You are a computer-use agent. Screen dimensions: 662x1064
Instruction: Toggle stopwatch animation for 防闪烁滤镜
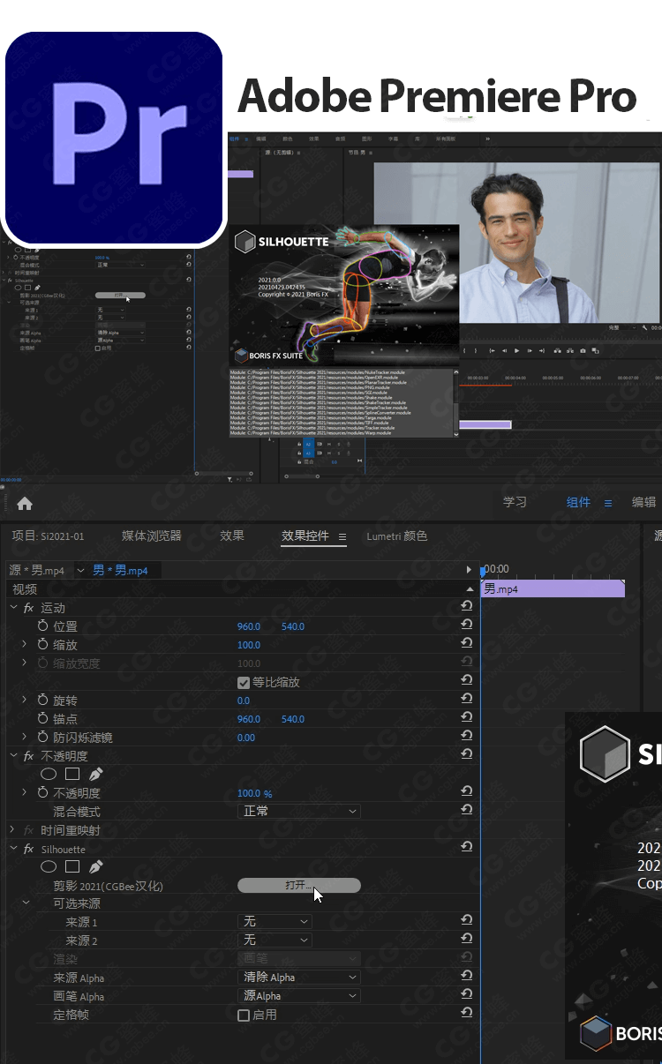43,738
